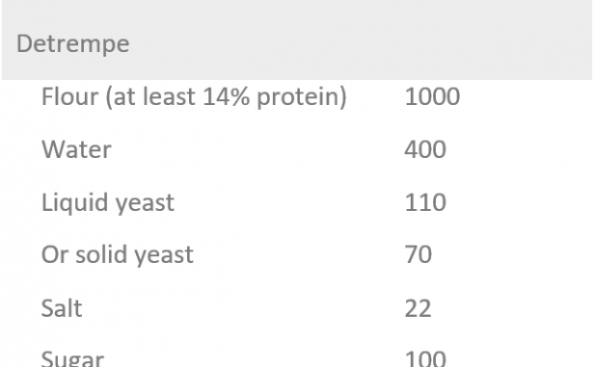Select the Flour (at least 14% protein) label
This screenshot has width=595, height=367.
(194, 96)
